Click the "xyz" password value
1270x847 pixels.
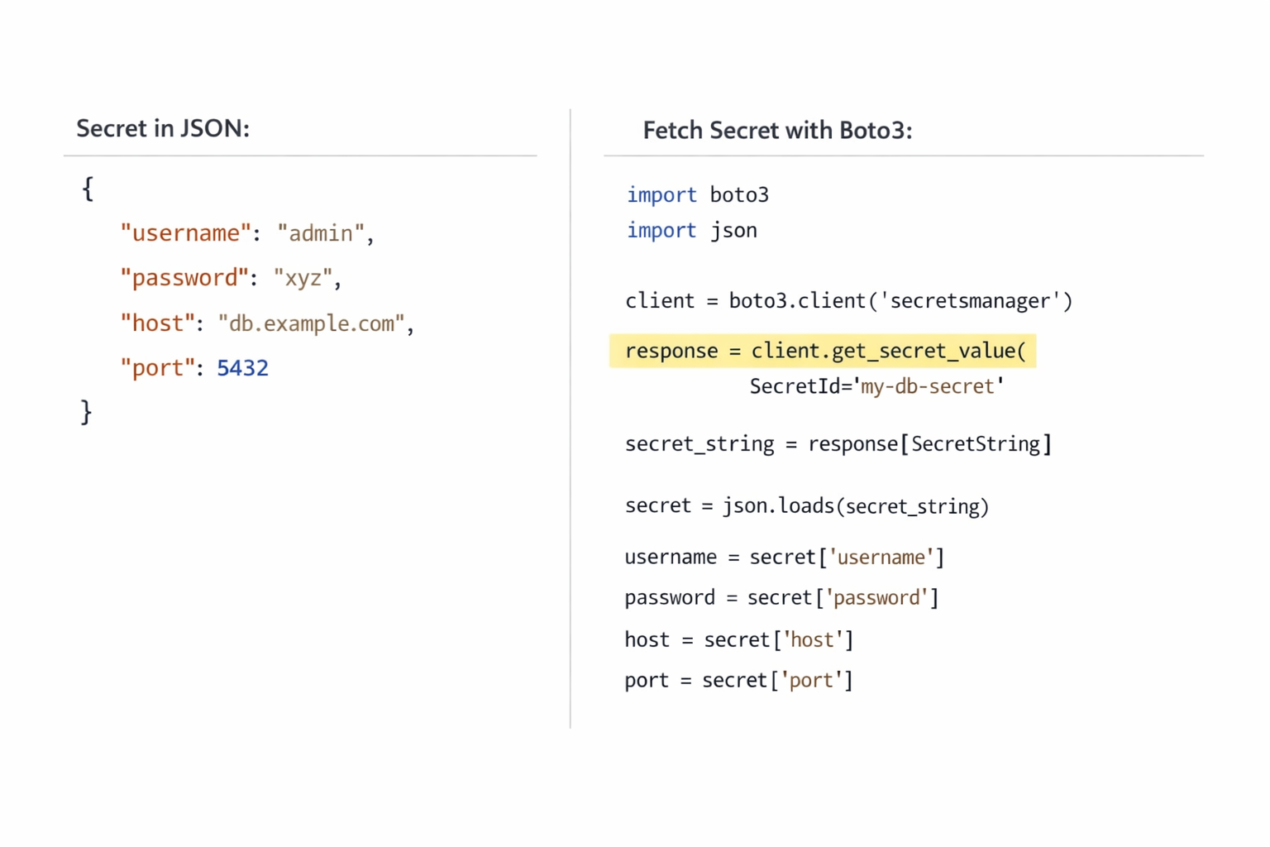[303, 278]
